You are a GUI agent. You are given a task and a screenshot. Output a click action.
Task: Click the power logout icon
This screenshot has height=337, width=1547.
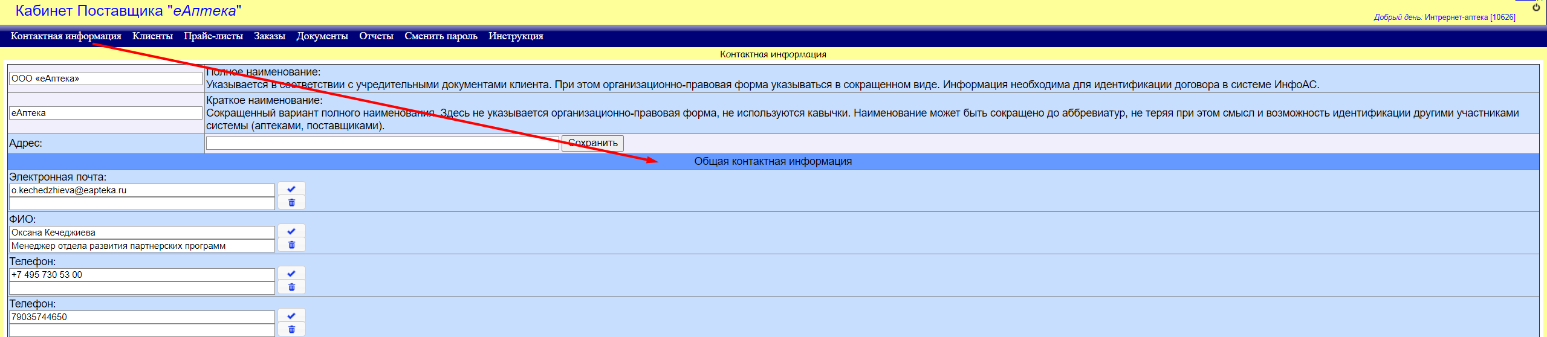[1536, 7]
